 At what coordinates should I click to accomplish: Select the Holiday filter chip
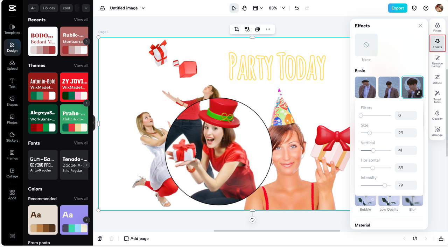tap(49, 8)
